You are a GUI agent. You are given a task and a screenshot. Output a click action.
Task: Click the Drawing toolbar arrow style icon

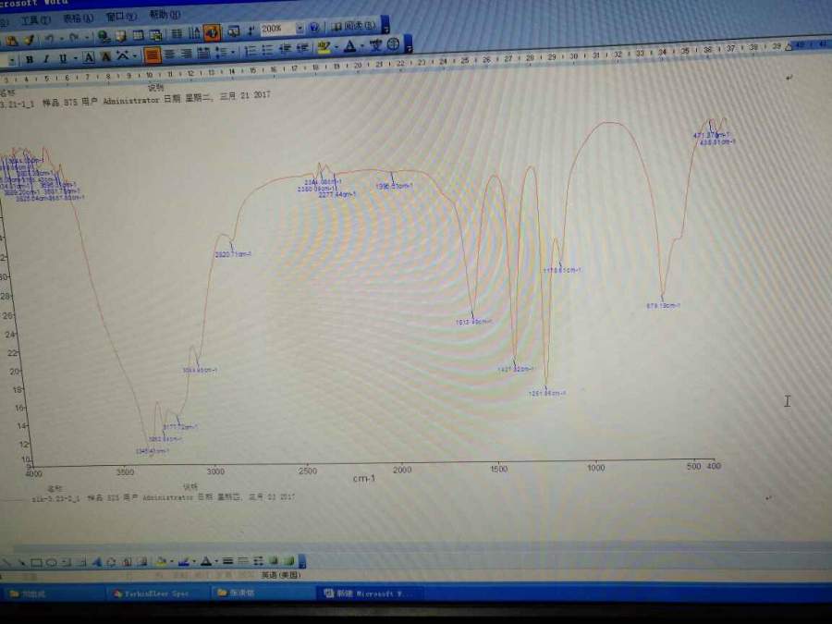click(259, 561)
